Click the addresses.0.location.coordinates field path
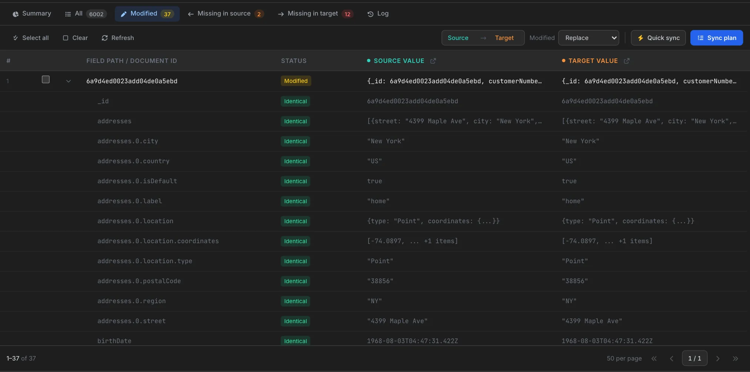The width and height of the screenshot is (750, 372). [158, 241]
